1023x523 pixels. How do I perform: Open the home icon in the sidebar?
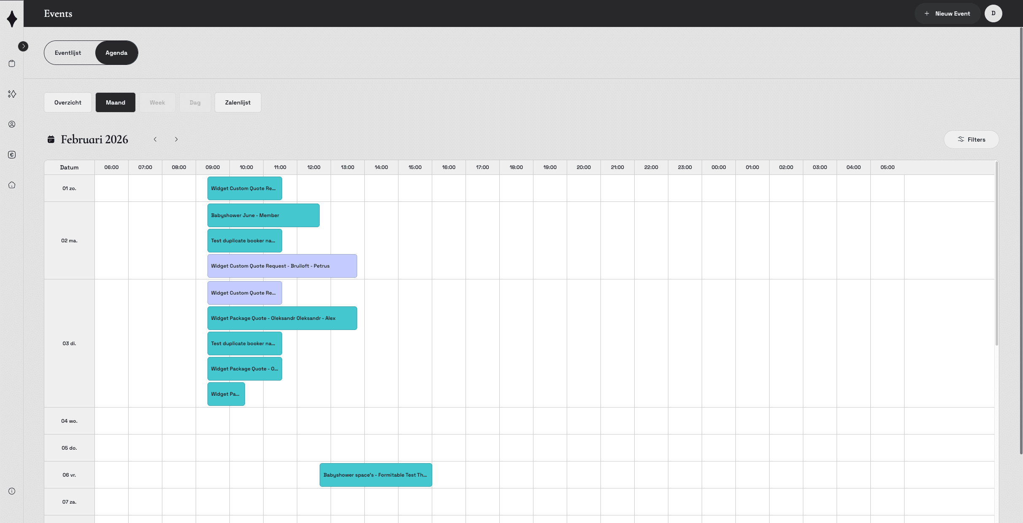[x=12, y=185]
